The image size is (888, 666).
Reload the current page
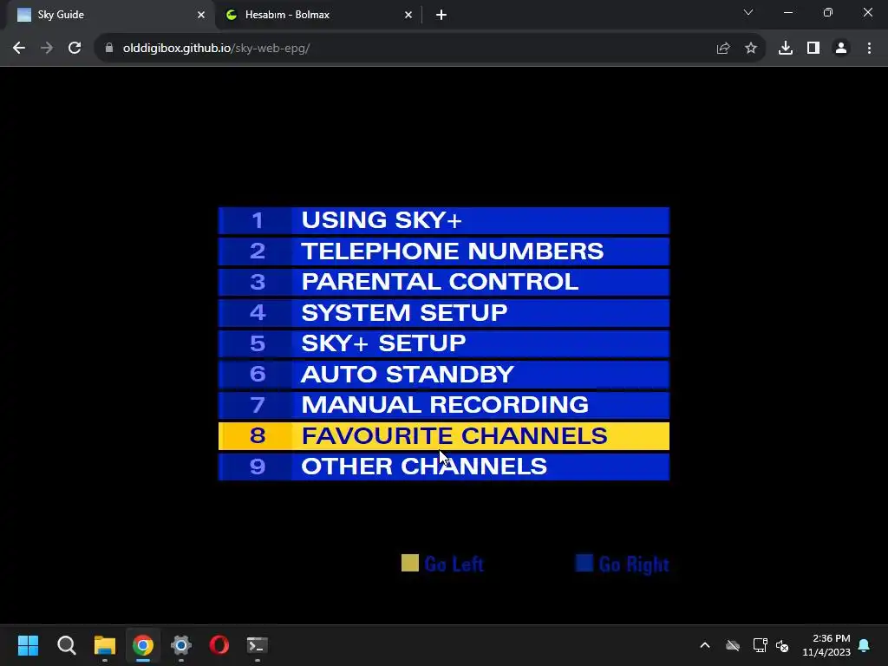point(75,49)
